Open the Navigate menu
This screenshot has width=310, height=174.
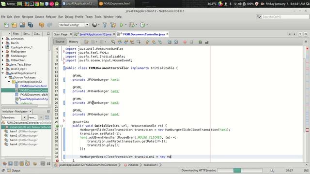pyautogui.click(x=27, y=17)
